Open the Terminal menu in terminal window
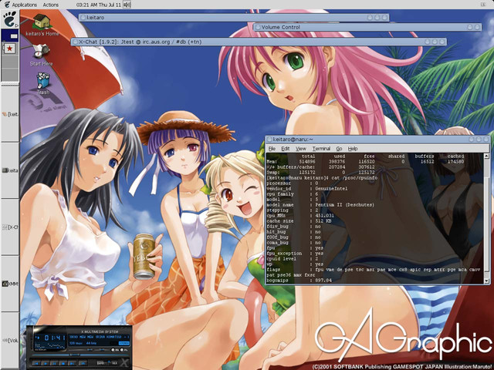The height and width of the screenshot is (370, 494). 321,149
